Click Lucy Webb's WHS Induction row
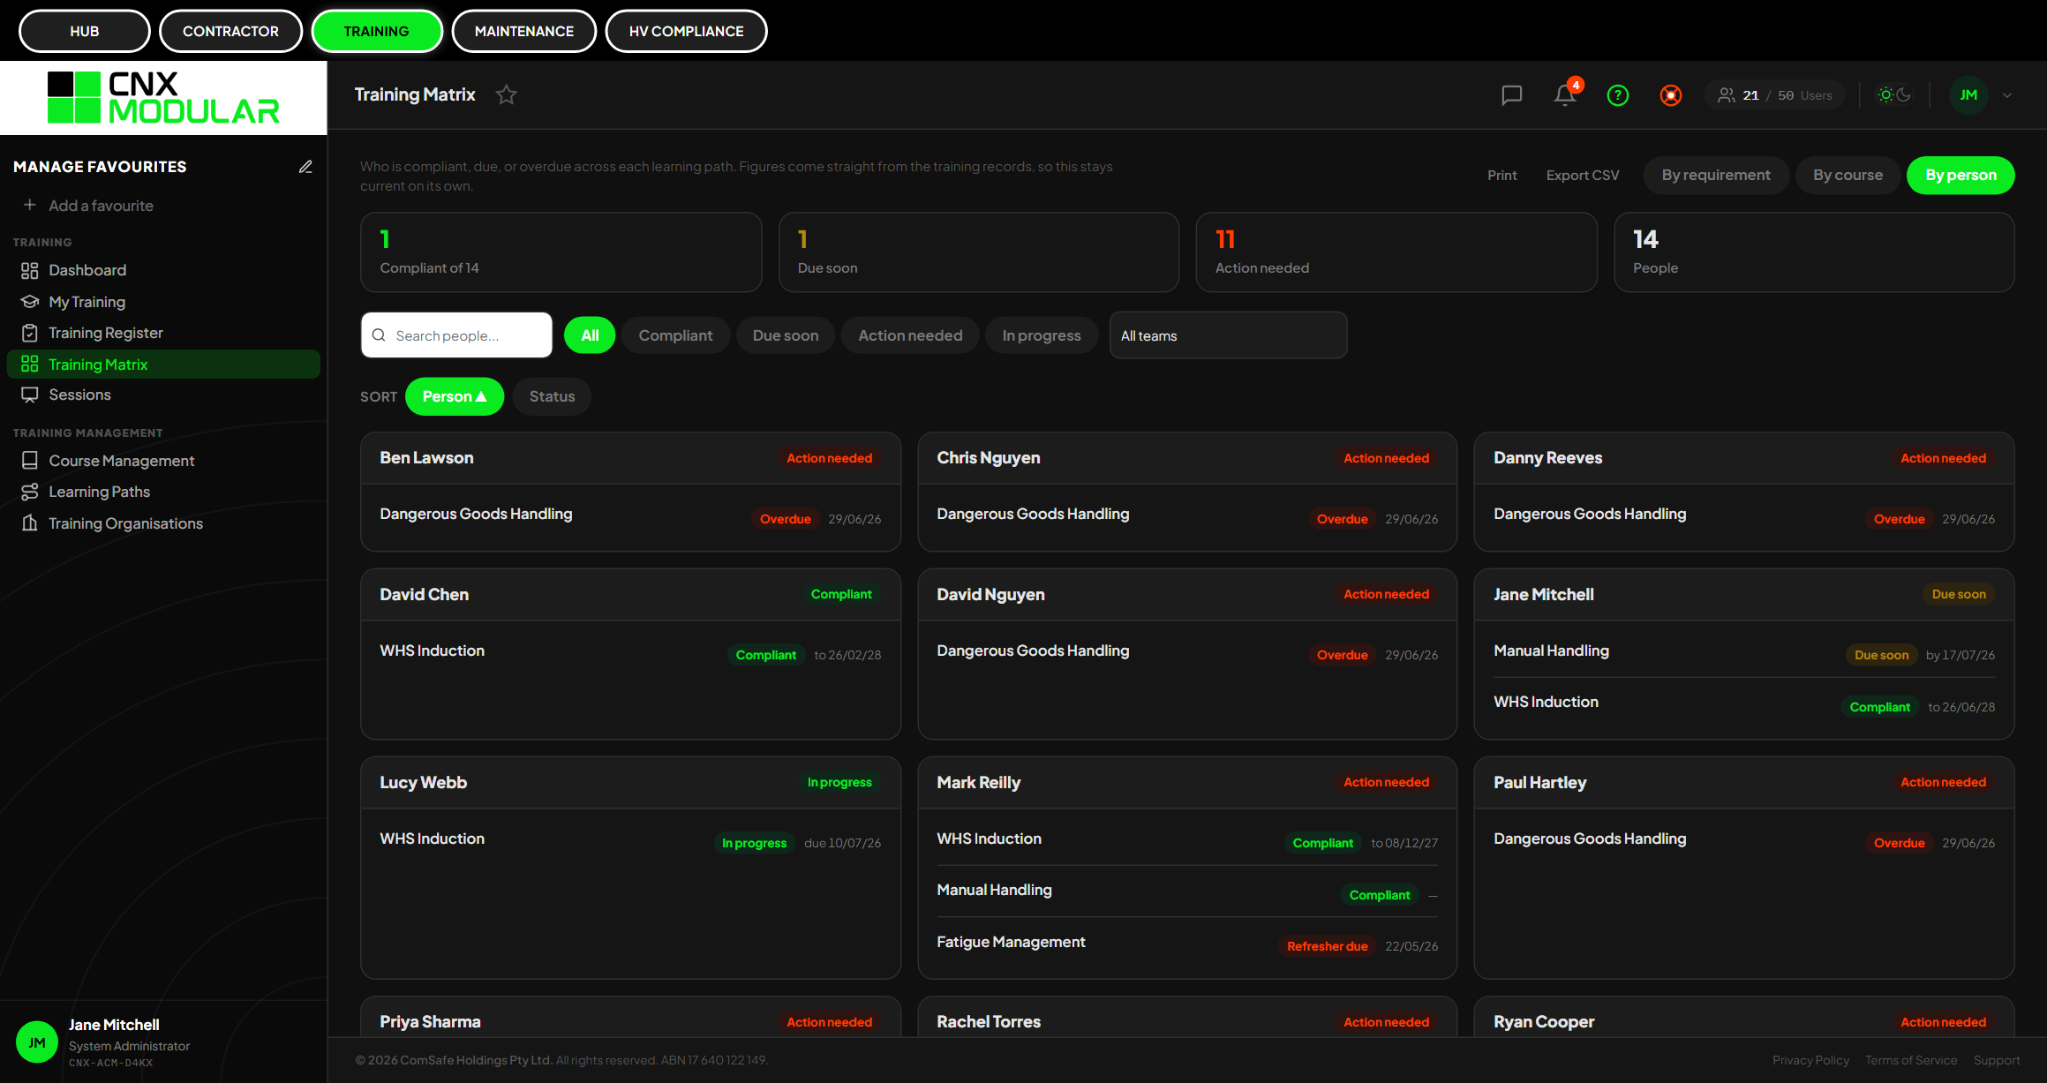 (630, 839)
